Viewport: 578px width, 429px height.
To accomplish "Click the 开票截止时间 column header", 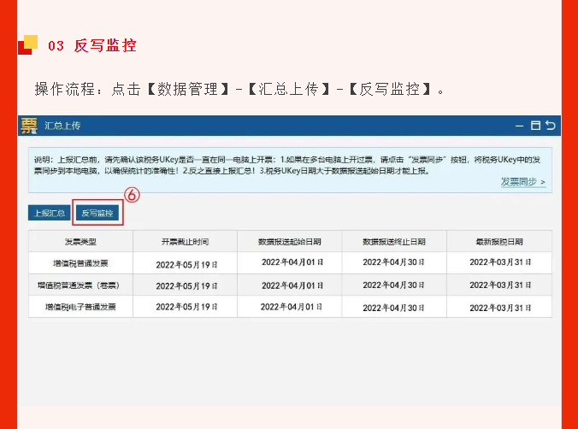I will (185, 242).
